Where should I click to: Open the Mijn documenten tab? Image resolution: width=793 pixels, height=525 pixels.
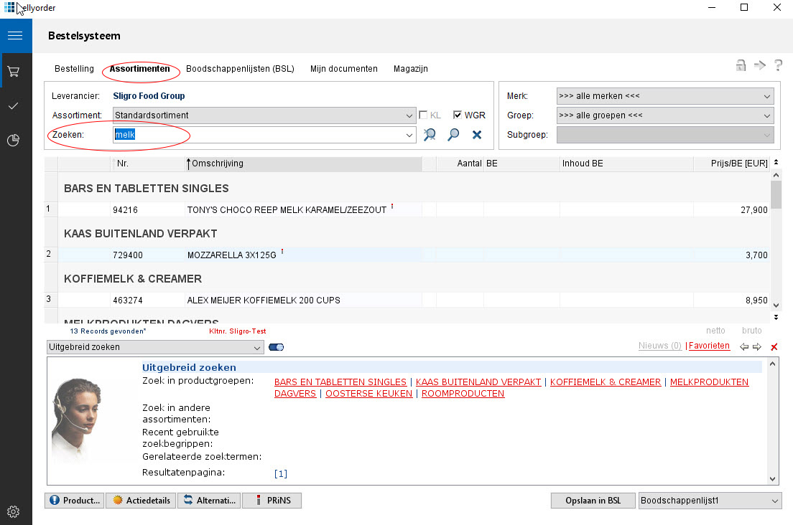point(343,69)
